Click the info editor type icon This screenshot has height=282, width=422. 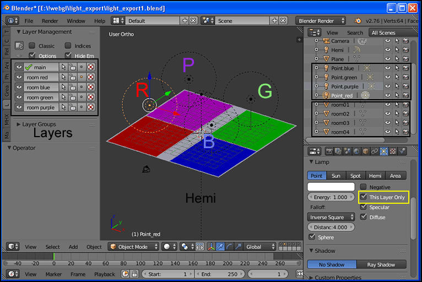click(x=13, y=21)
